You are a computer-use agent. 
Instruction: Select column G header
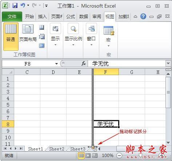pyautogui.click(x=132, y=72)
